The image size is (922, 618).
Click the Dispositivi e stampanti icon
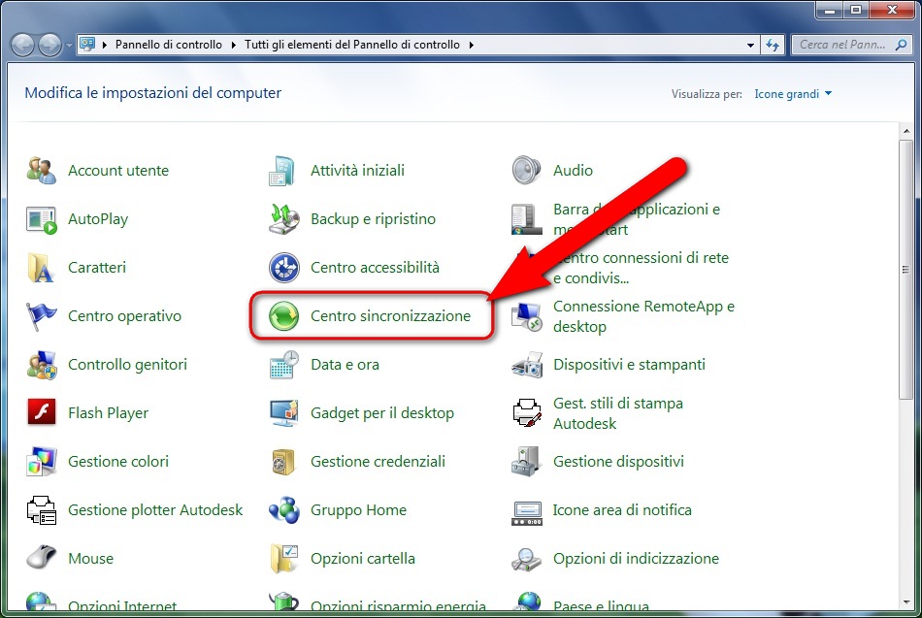(526, 365)
